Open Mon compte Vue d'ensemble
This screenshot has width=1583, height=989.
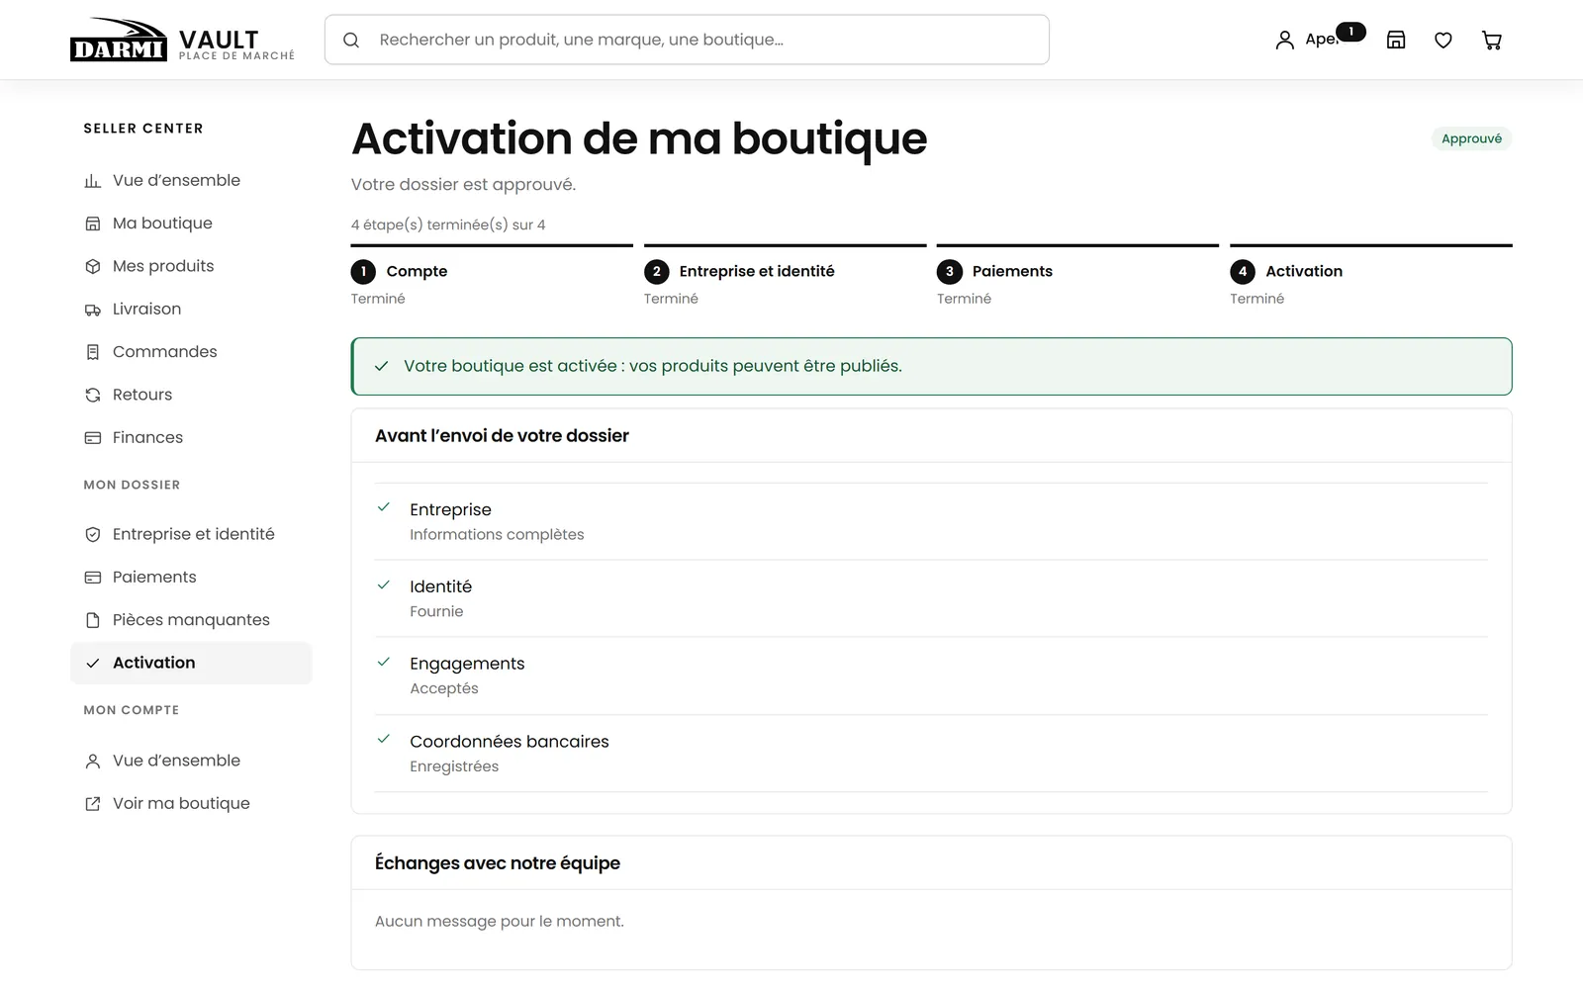tap(191, 761)
